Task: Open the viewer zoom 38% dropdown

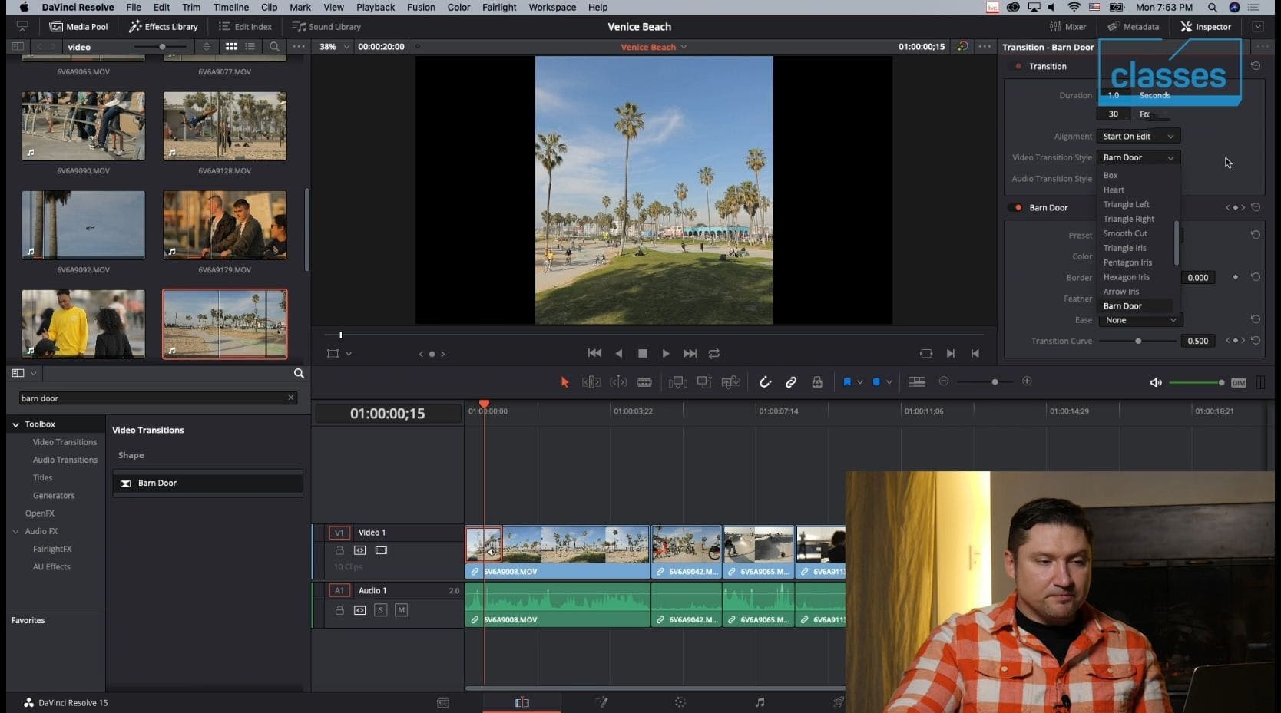Action: click(334, 47)
